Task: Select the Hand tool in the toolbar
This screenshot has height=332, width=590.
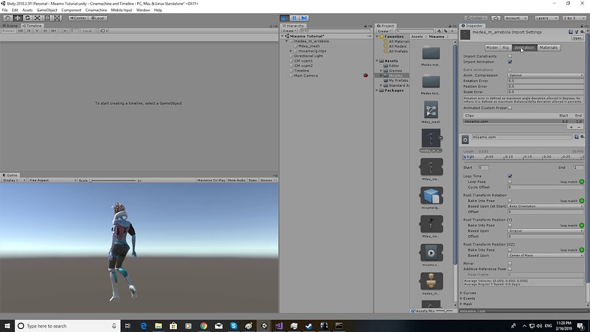Action: coord(6,18)
